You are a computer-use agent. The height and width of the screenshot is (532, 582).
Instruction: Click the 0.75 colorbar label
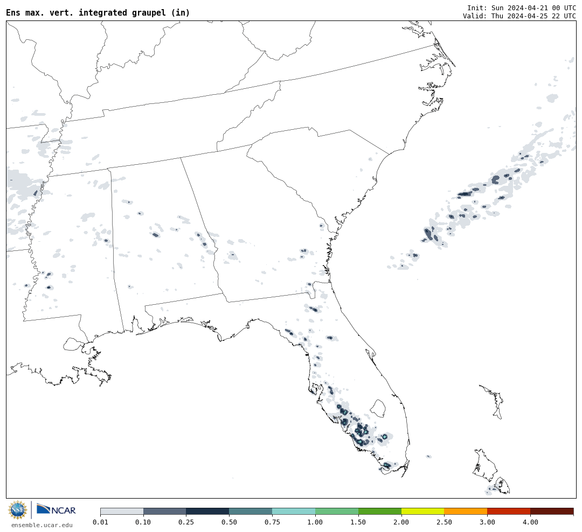point(273,522)
